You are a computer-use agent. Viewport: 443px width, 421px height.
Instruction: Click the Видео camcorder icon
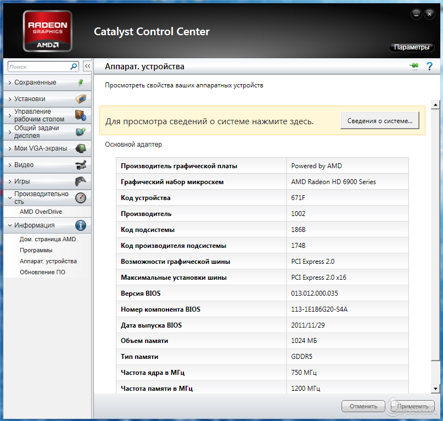click(x=81, y=165)
